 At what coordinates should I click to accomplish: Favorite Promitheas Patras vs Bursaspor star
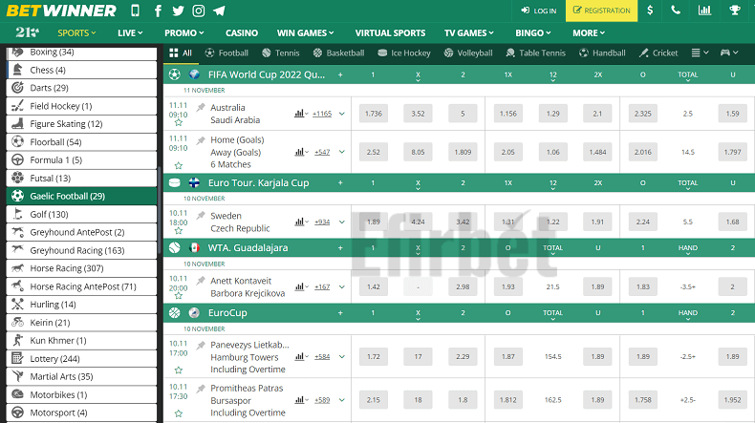tap(178, 413)
